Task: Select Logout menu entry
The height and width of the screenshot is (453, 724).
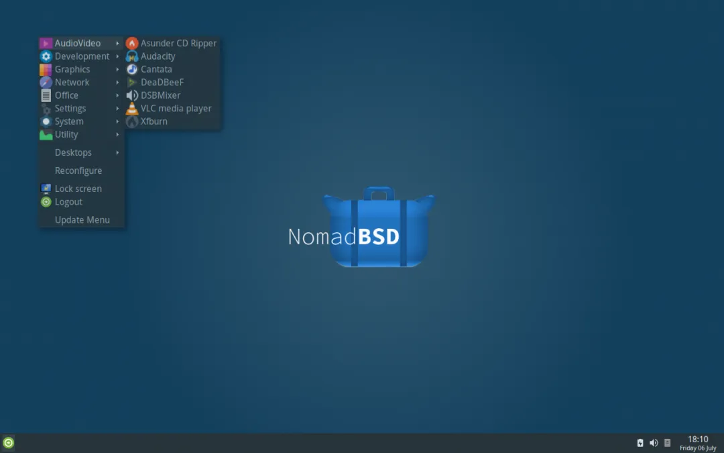Action: point(81,202)
